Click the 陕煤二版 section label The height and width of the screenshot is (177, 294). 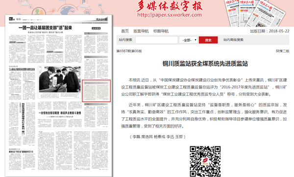pyautogui.click(x=282, y=51)
